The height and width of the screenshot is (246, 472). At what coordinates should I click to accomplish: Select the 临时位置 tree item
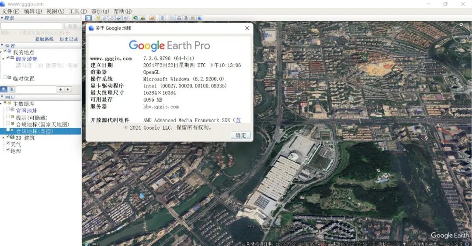(x=24, y=79)
